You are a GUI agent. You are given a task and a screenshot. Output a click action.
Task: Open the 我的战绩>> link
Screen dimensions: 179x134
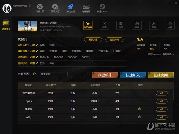click(168, 54)
